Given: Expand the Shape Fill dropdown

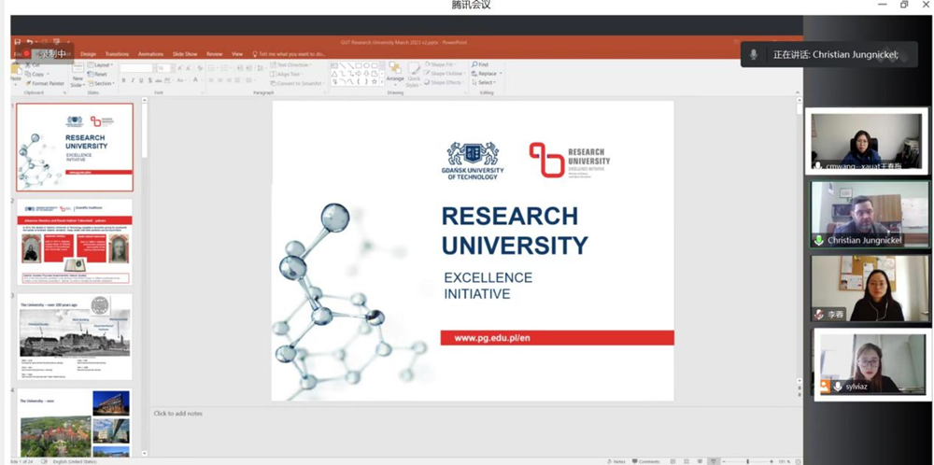Looking at the screenshot, I should pyautogui.click(x=442, y=64).
